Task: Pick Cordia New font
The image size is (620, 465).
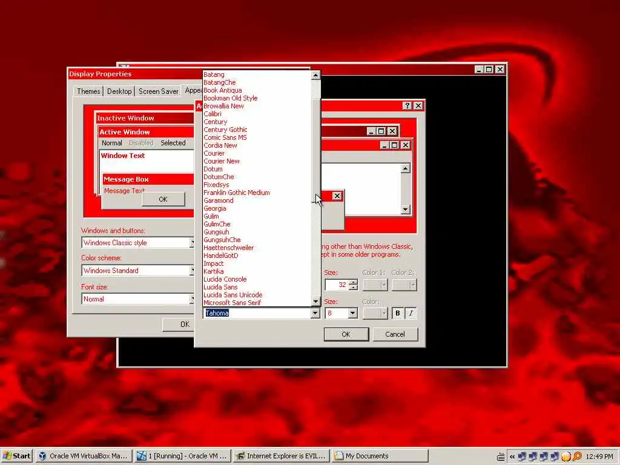Action: point(220,145)
